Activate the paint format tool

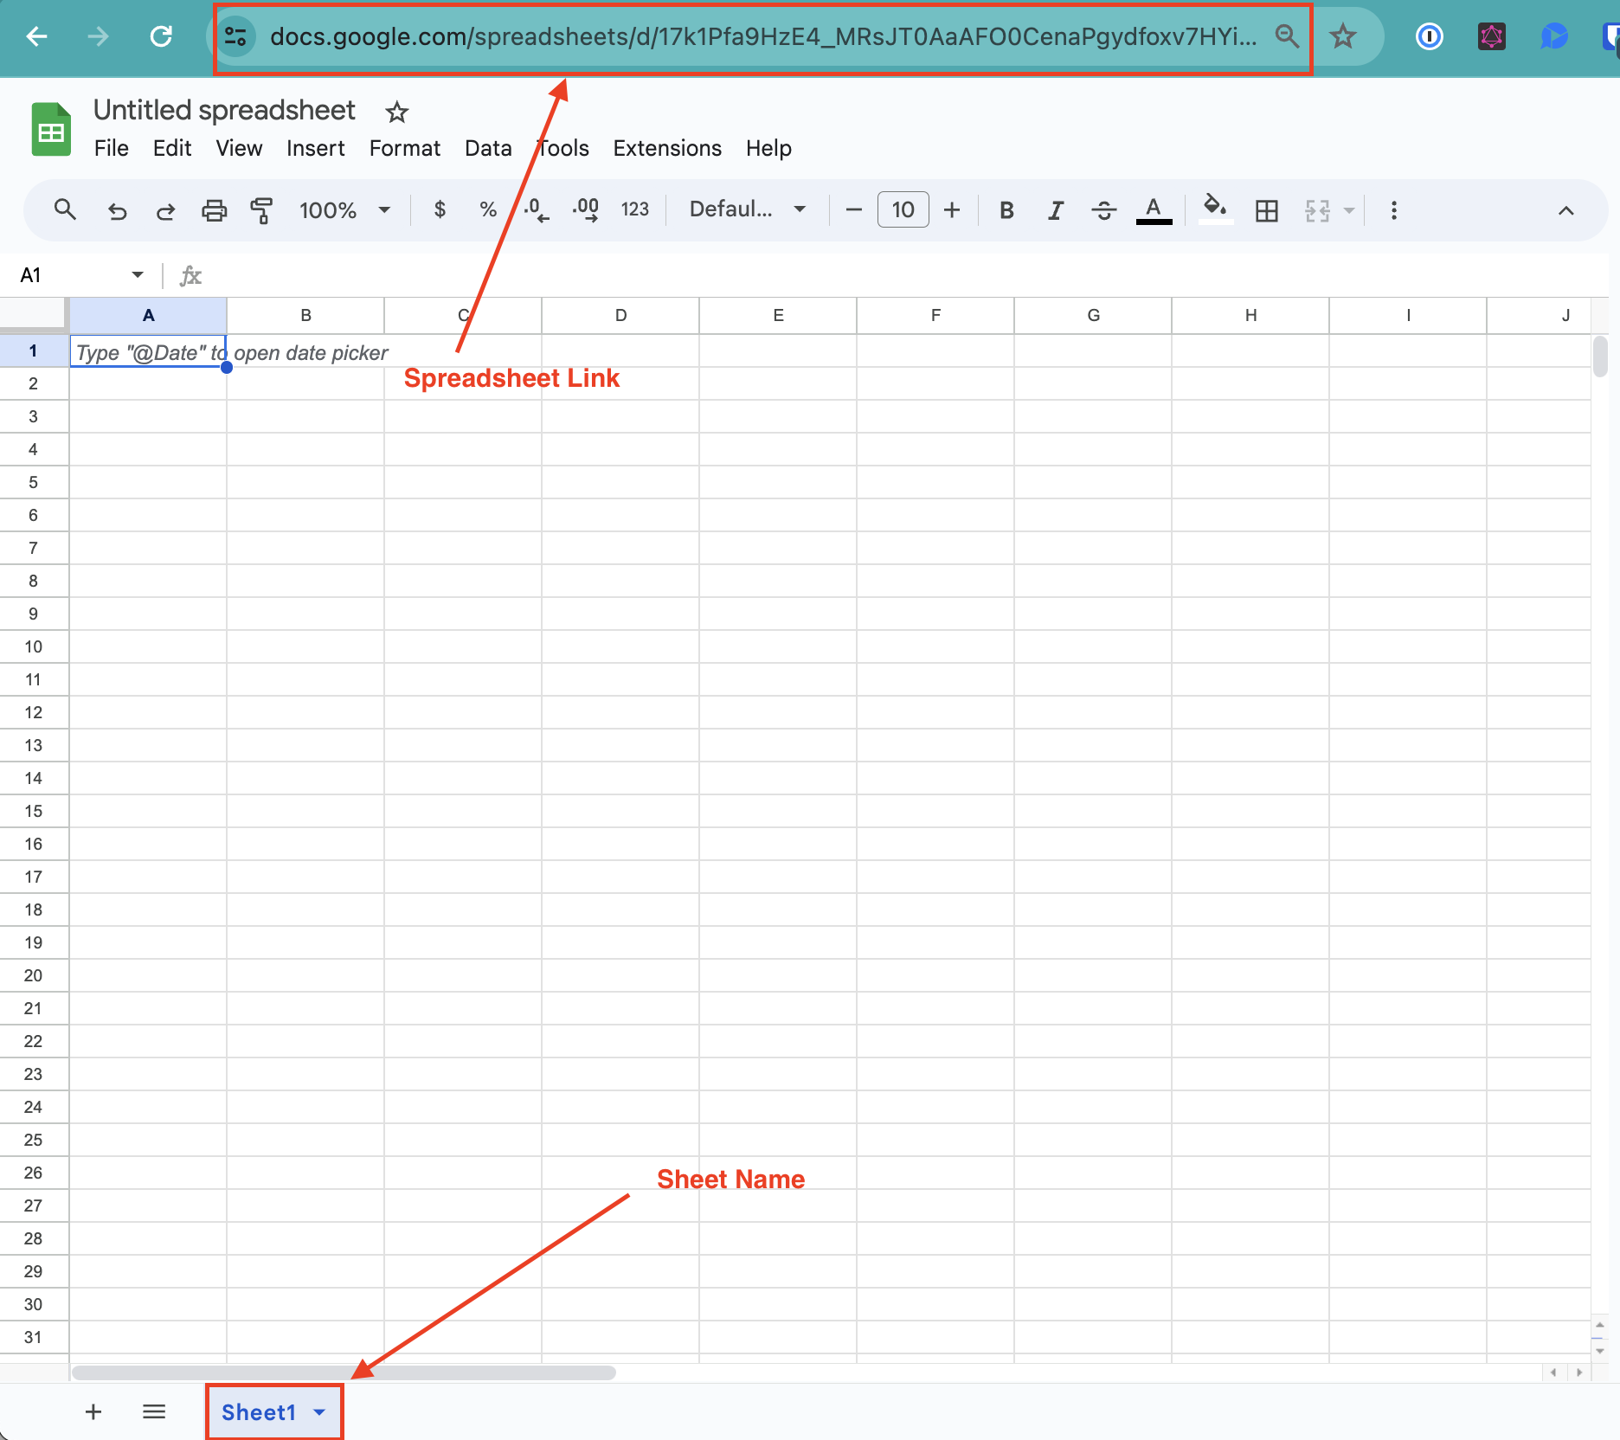coord(261,210)
